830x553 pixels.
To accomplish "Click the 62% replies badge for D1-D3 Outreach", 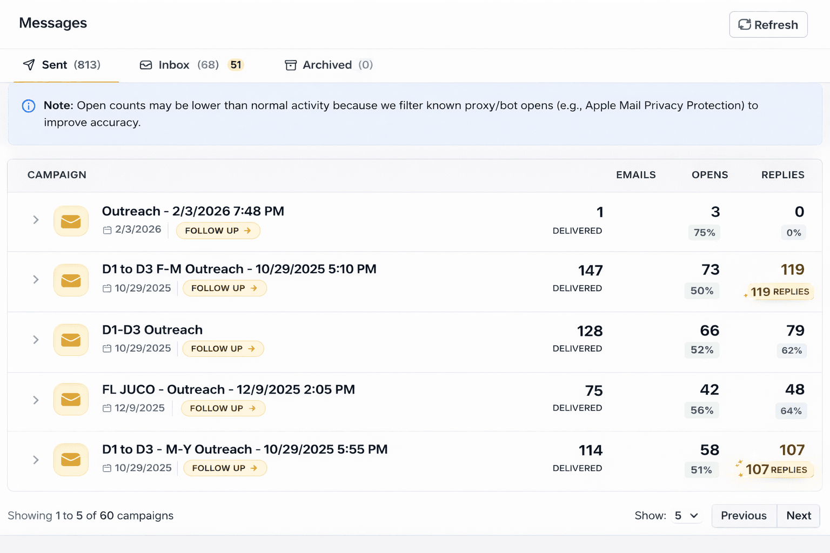I will pos(792,350).
